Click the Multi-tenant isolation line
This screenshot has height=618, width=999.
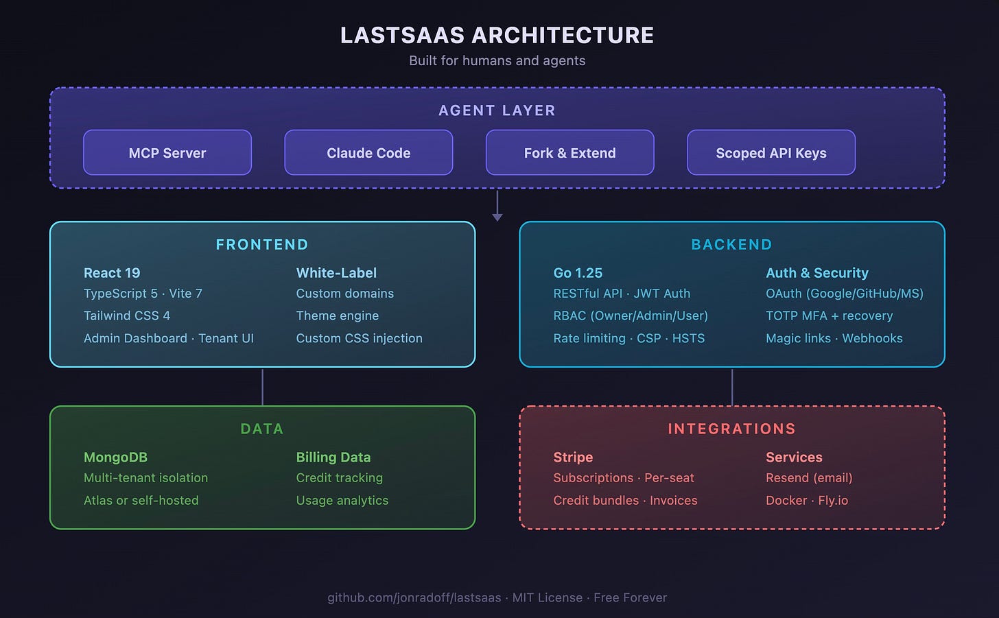[145, 478]
